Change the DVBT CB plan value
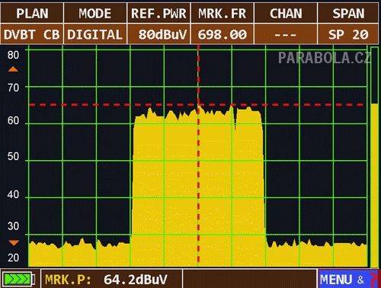The image size is (381, 288). 32,34
